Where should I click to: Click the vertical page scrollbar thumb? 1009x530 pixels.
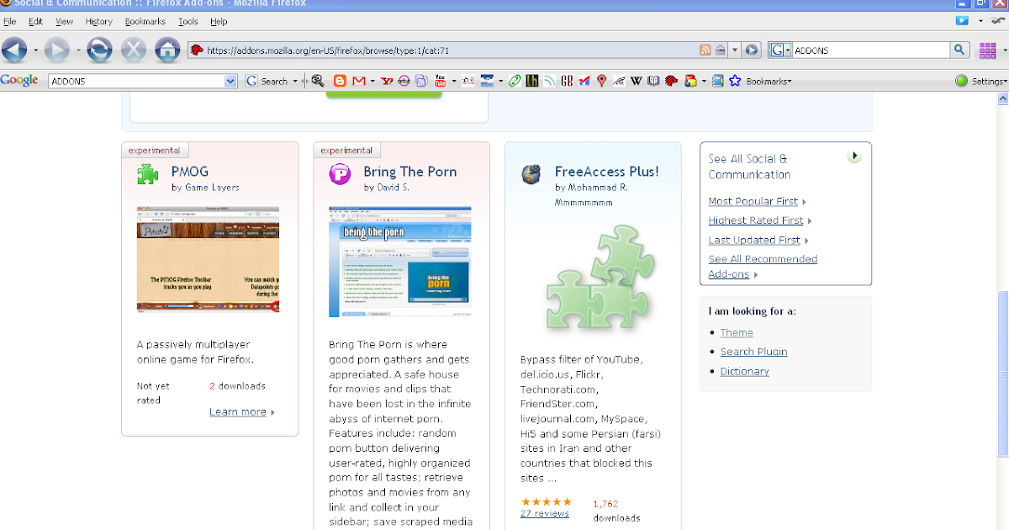(x=1003, y=374)
